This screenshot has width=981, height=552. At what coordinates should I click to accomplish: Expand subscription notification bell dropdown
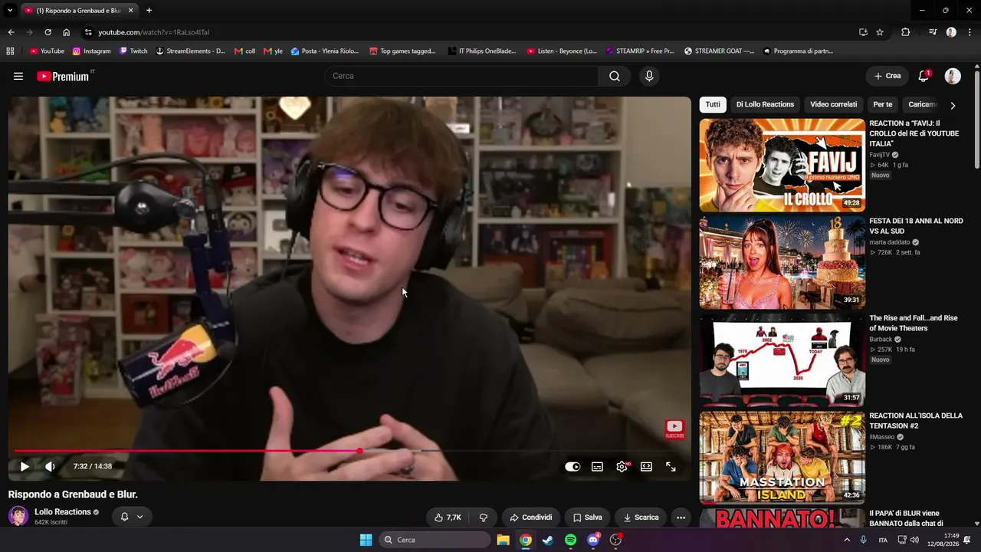(131, 517)
